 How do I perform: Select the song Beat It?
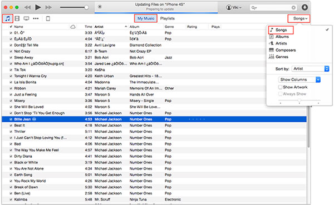coord(19,125)
